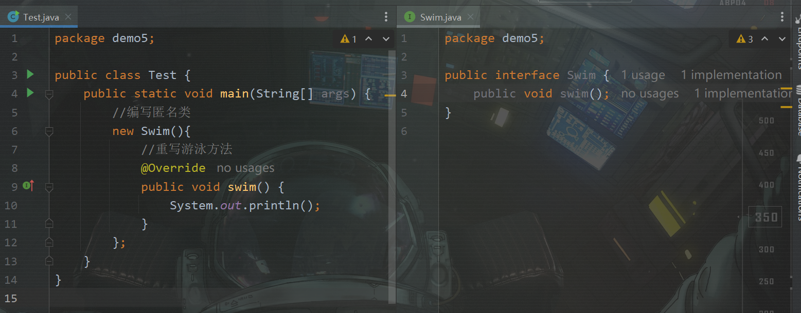Go to next highlighted error in Test.java

pos(386,39)
